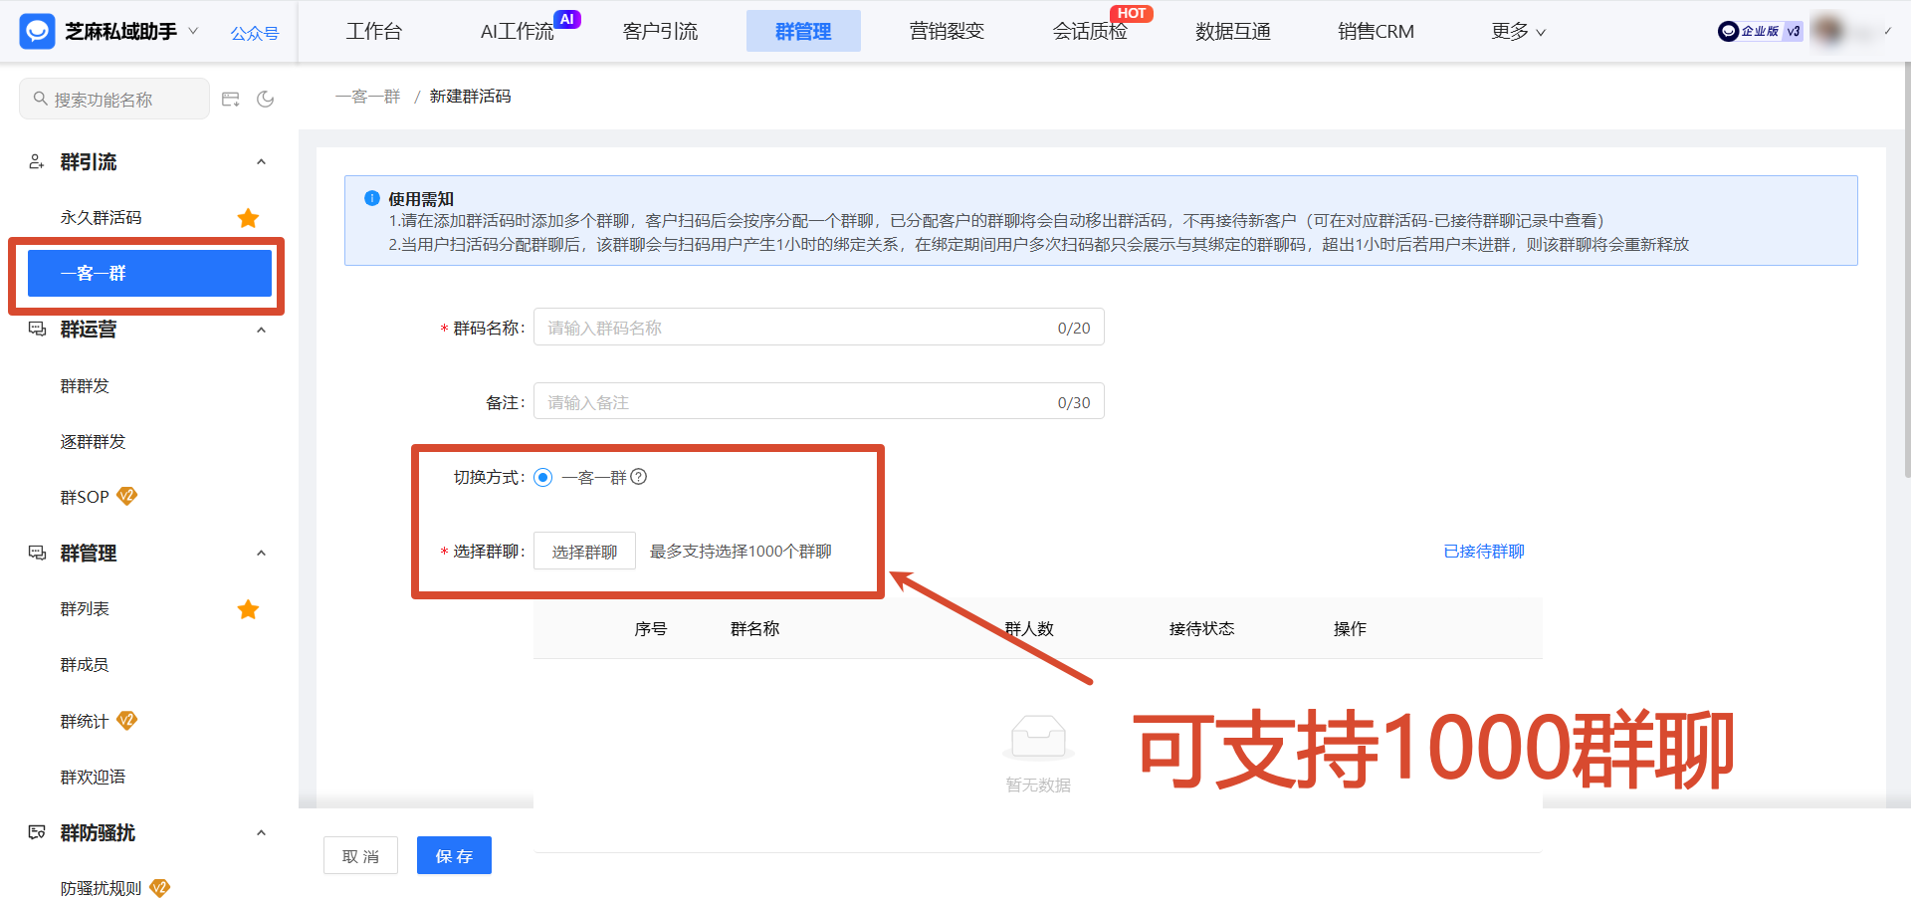
Task: Click the 芝麻私域助手 logo icon
Action: point(38,32)
